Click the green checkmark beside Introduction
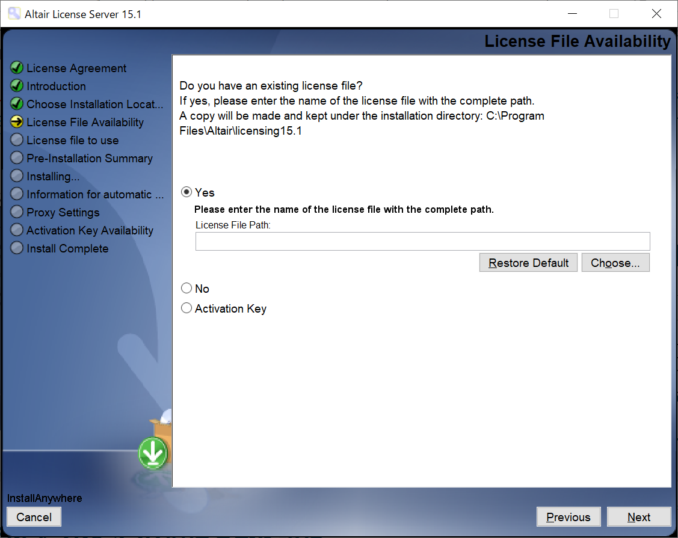Image resolution: width=678 pixels, height=538 pixels. tap(17, 85)
